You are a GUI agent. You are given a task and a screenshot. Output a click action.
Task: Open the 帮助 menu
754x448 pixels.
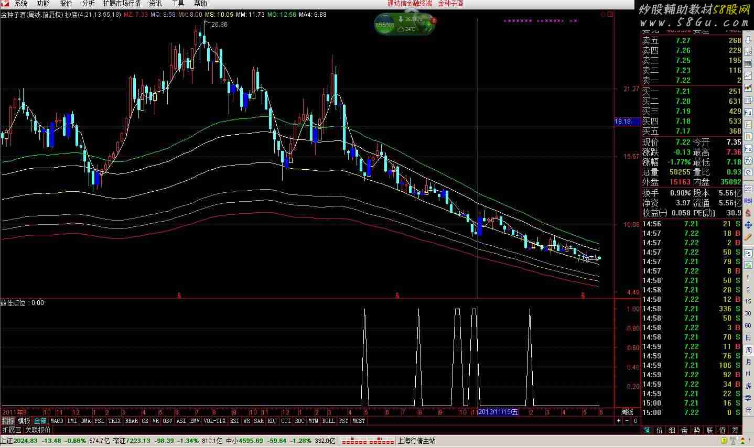[x=200, y=4]
